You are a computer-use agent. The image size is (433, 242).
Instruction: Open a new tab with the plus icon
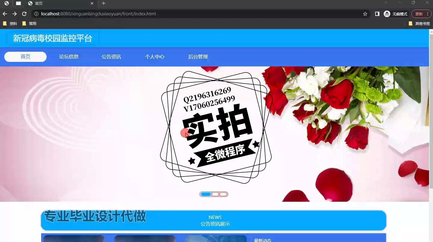(103, 3)
